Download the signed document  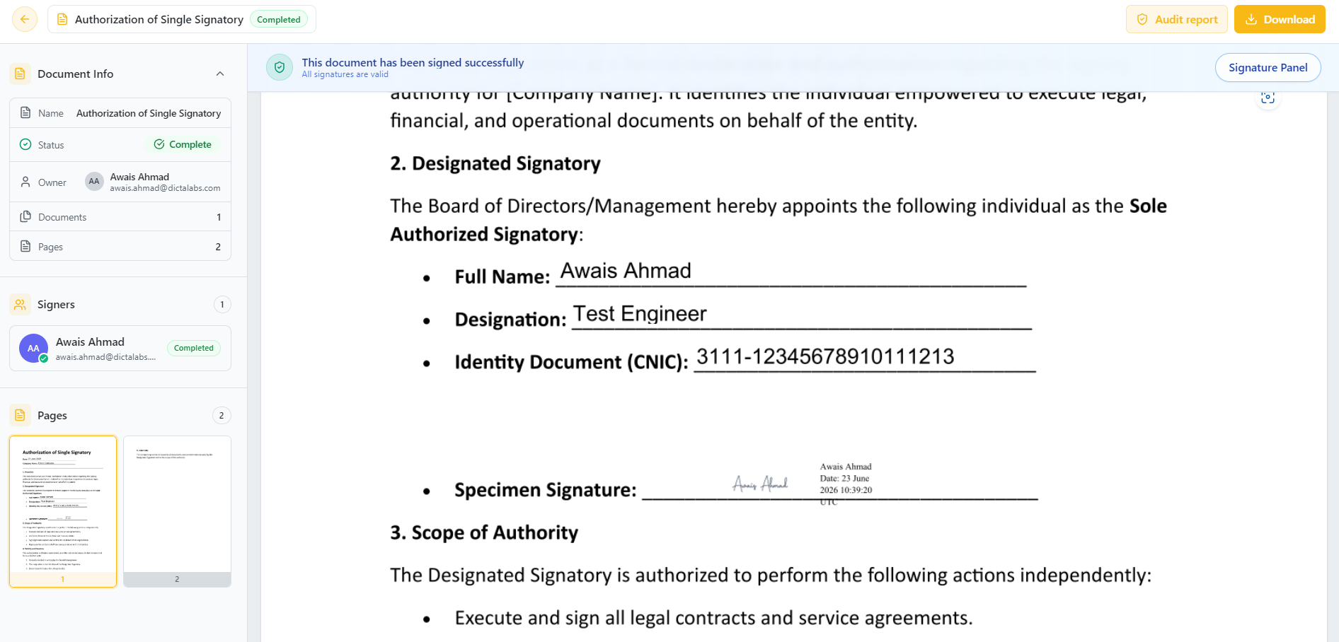[1280, 19]
